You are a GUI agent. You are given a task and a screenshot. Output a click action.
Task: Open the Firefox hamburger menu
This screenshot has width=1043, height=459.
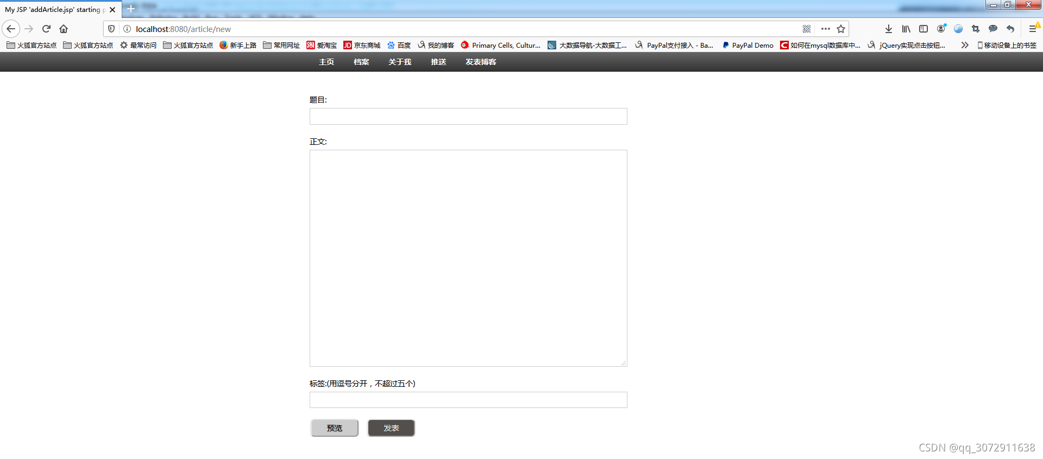coord(1033,29)
